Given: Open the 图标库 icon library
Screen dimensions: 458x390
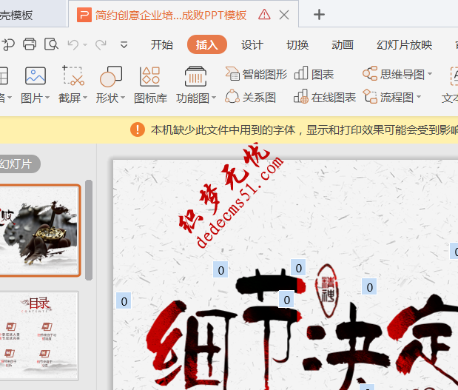Looking at the screenshot, I should click(x=150, y=84).
